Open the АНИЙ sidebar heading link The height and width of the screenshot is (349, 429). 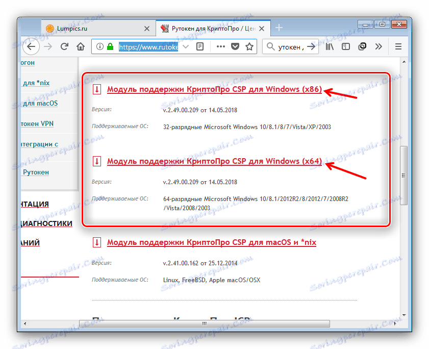pos(30,242)
